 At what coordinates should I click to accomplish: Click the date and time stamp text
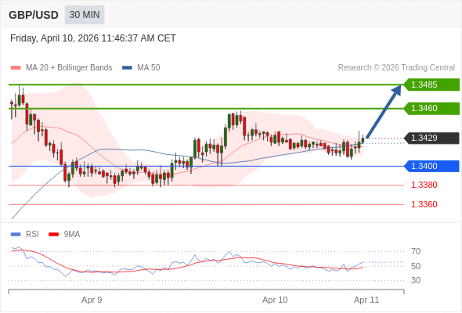pyautogui.click(x=93, y=38)
